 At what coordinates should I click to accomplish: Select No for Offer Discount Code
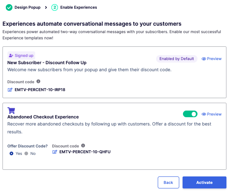(x=26, y=154)
